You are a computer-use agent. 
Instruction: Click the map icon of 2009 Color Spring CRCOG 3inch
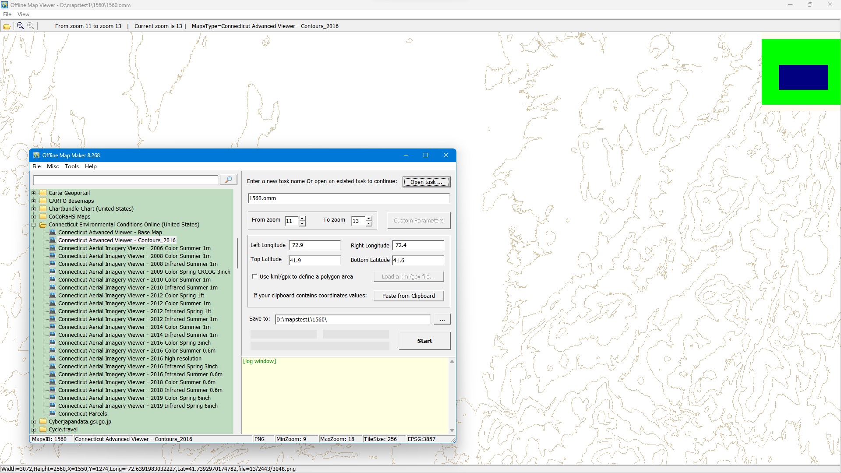click(53, 272)
